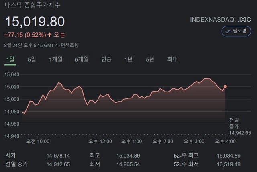Click the 전일 종가 value 14,942.65 in table

(x=58, y=164)
